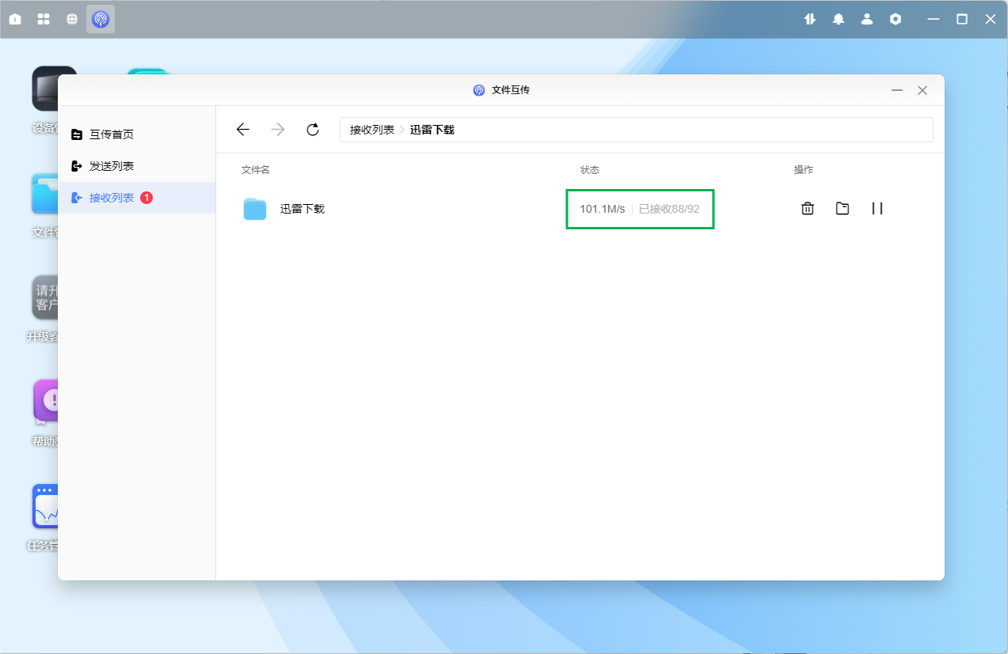
Task: Select the 迅雷下载 folder row name
Action: [302, 209]
